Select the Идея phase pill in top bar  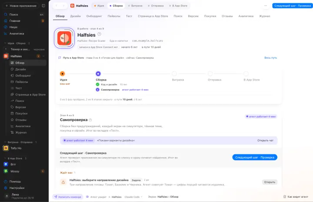tap(99, 6)
